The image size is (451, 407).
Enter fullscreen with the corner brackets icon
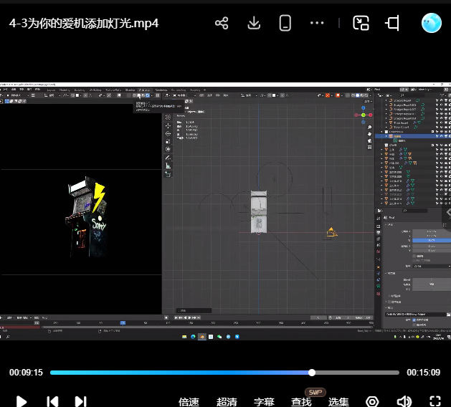(x=435, y=401)
